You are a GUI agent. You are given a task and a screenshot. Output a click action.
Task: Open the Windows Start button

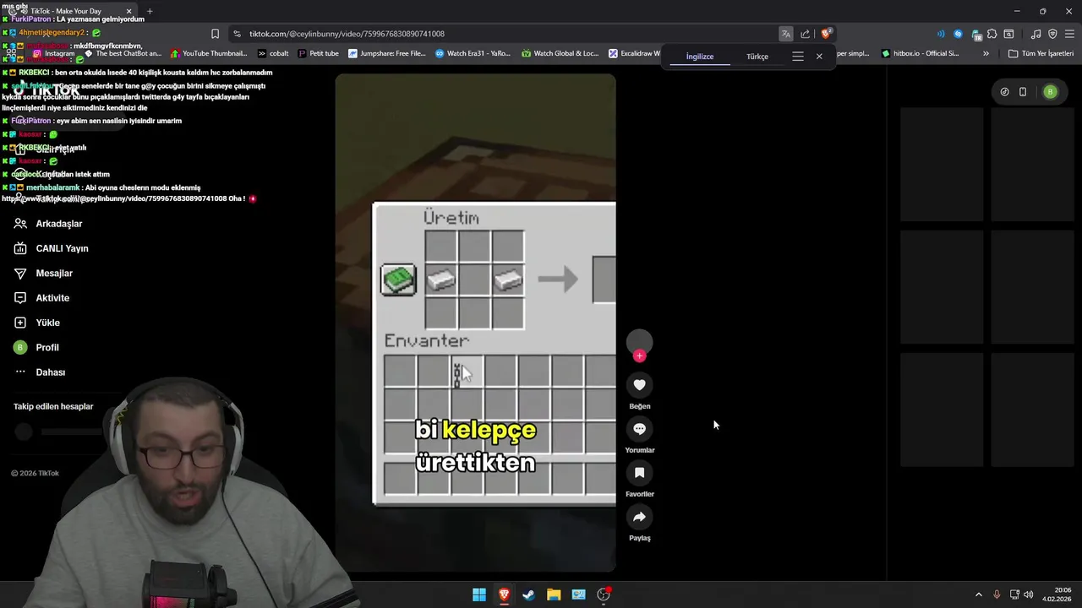pos(479,594)
